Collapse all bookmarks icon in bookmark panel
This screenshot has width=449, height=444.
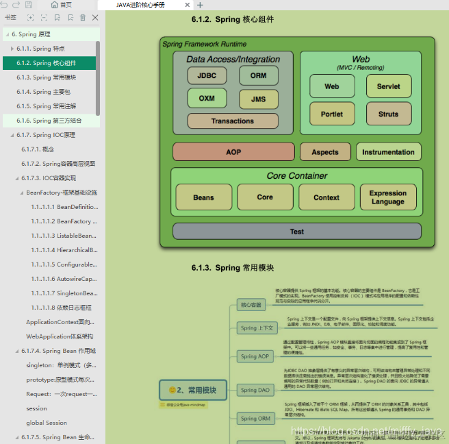point(44,18)
